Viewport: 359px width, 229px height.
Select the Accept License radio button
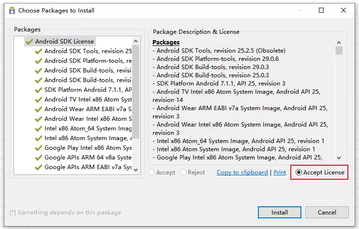point(299,172)
